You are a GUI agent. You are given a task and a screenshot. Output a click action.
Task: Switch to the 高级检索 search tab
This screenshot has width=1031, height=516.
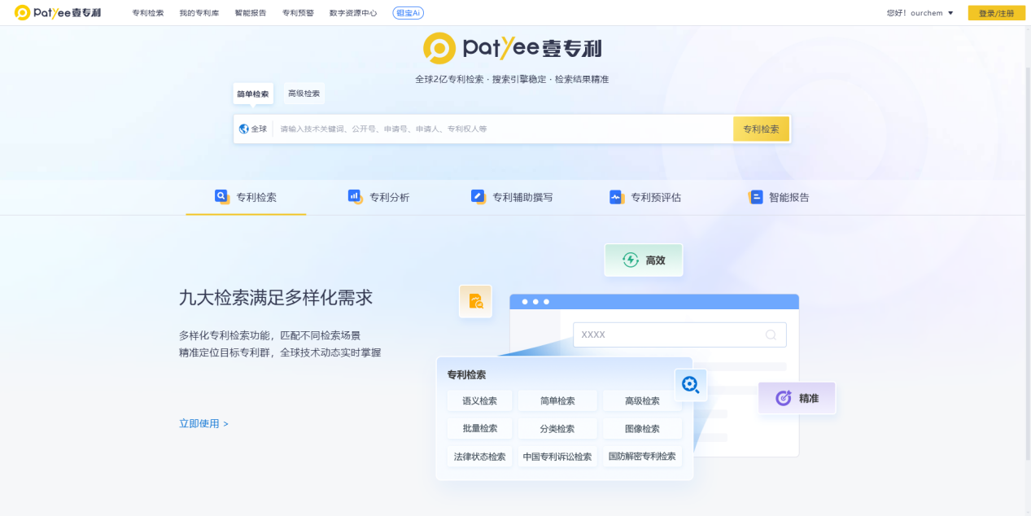coord(304,94)
